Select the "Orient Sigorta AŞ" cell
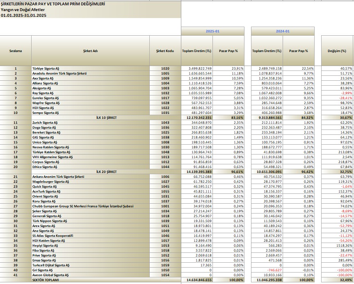354x284 pixels. coord(90,196)
